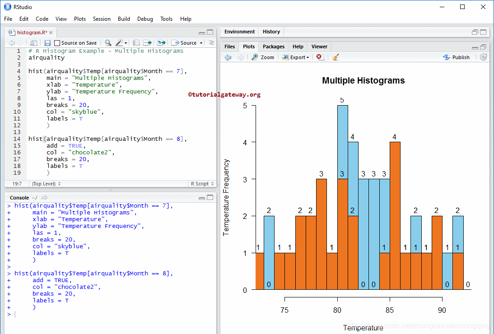Screen dimensions: 494x334
Task: Open the (Top Level) scope selector
Action: [47, 184]
